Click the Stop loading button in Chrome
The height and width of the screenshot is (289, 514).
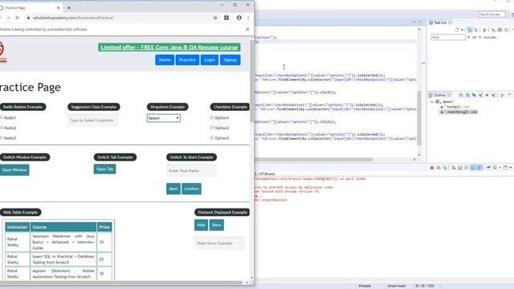click(x=17, y=18)
